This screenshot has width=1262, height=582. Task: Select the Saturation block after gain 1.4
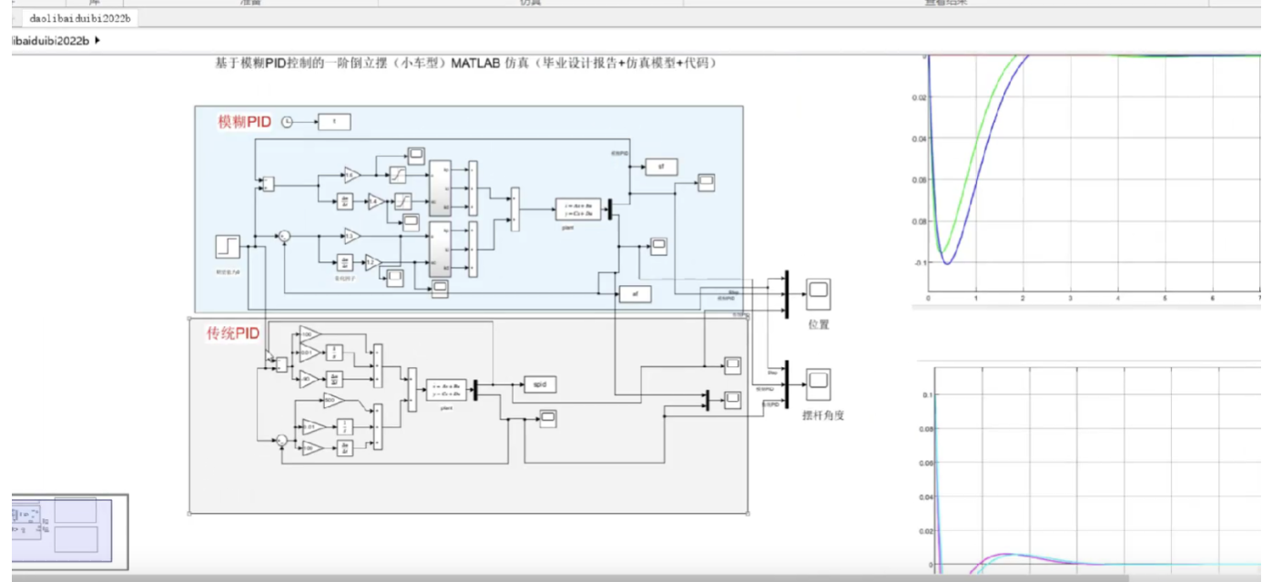(x=403, y=201)
